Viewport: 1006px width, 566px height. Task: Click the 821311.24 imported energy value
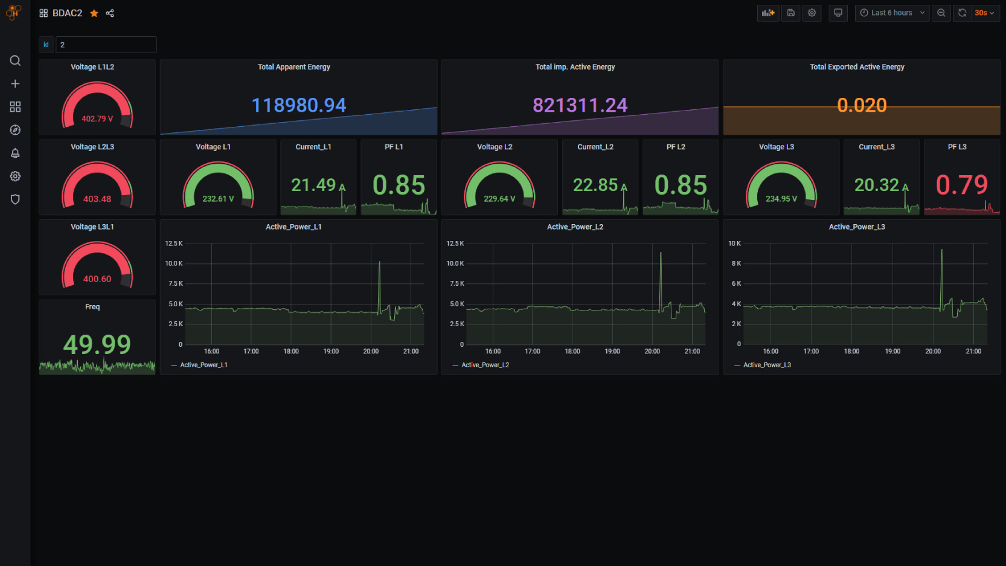(x=580, y=105)
